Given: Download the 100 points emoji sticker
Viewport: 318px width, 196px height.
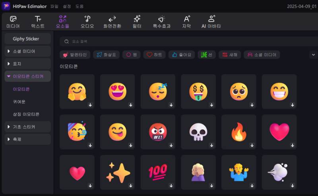Looking at the screenshot, I should pyautogui.click(x=171, y=185).
